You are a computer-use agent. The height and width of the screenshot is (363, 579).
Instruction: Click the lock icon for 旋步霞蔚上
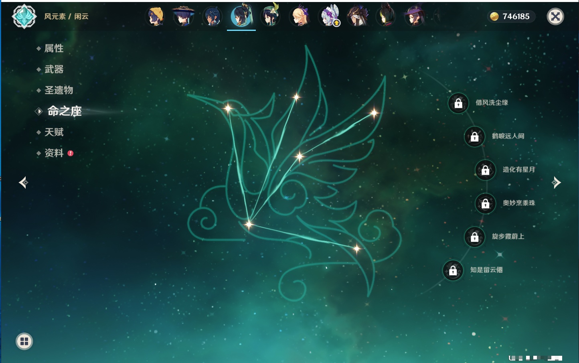point(474,237)
